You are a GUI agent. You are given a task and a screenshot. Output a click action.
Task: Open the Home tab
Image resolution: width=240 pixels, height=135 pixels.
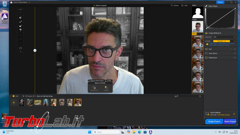220,2
